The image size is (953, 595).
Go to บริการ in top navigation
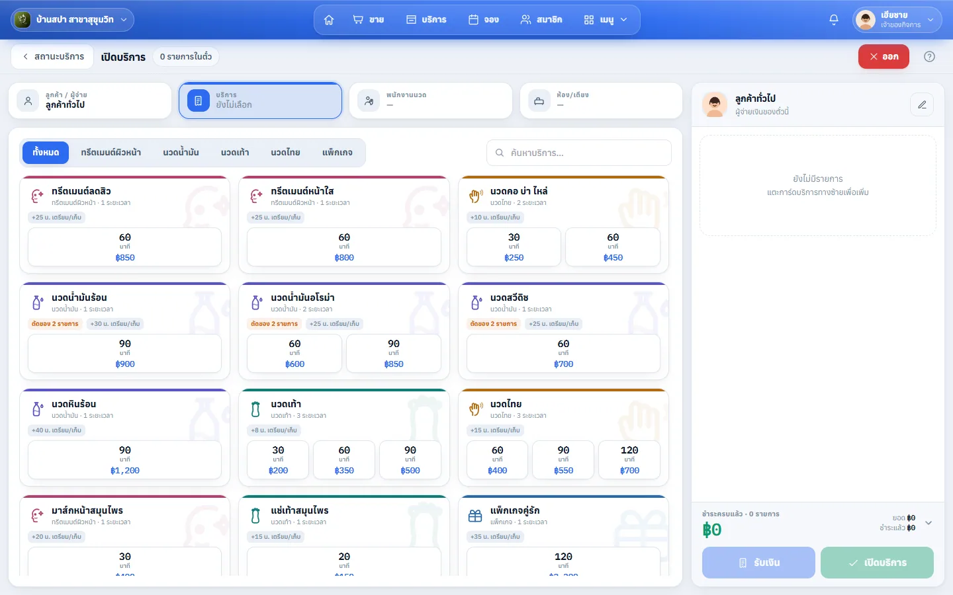(x=426, y=20)
